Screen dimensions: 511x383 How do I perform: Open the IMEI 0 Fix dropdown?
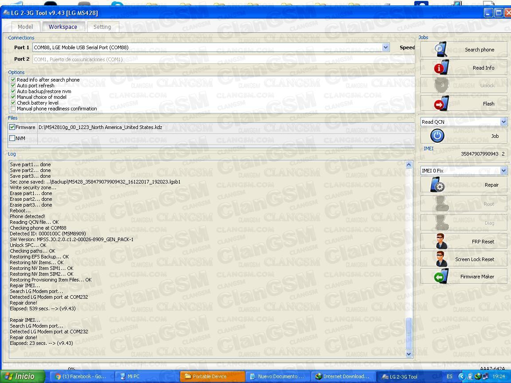point(503,170)
